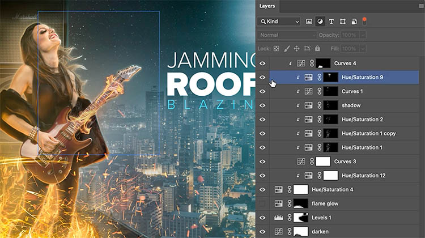Select layer named Hue/Saturation 1 copy
425x238 pixels.
[x=369, y=134]
